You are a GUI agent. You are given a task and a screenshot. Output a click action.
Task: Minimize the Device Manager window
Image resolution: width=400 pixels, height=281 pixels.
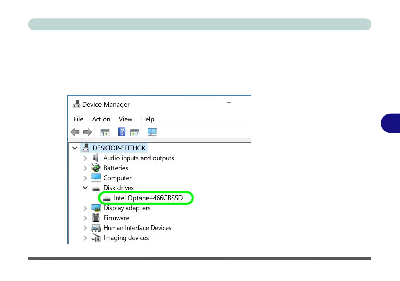(x=229, y=102)
